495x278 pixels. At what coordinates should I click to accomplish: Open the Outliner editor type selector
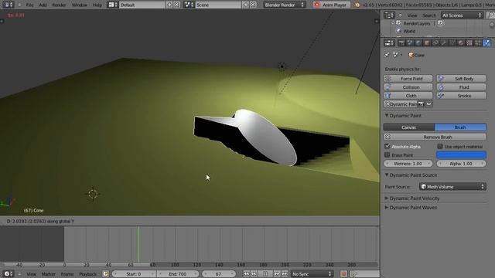389,15
